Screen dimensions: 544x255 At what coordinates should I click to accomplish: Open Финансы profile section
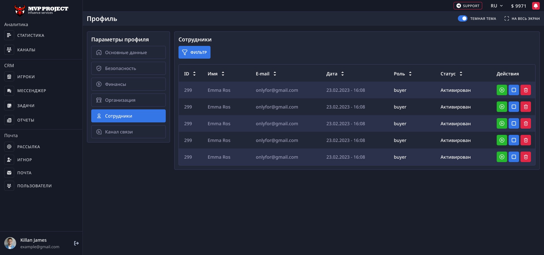tap(128, 84)
